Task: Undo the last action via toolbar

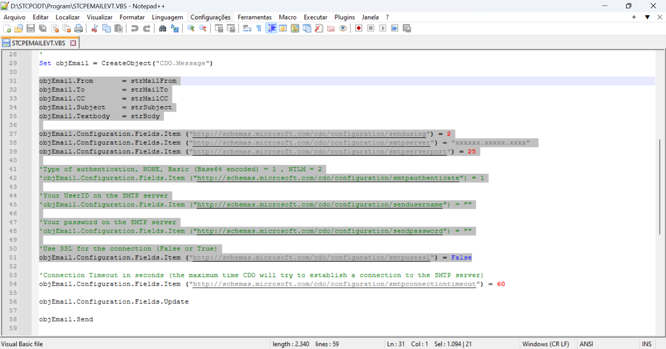Action: [x=135, y=28]
